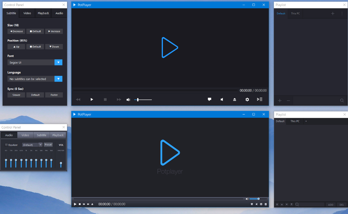Stop playback in the upper PotPlayer window
Image resolution: width=348 pixels, height=214 pixels.
pyautogui.click(x=105, y=100)
